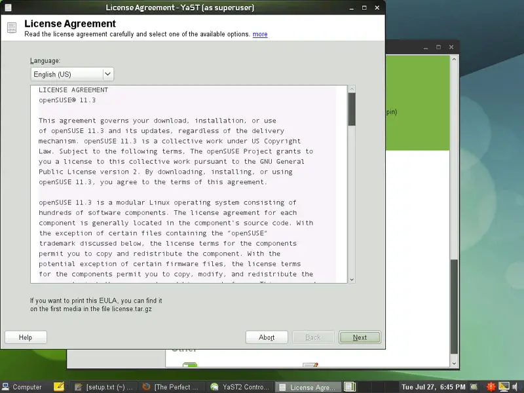Viewport: 524px width, 393px height.
Task: Click background Control Center window scrollbar thumb
Action: 454,307
